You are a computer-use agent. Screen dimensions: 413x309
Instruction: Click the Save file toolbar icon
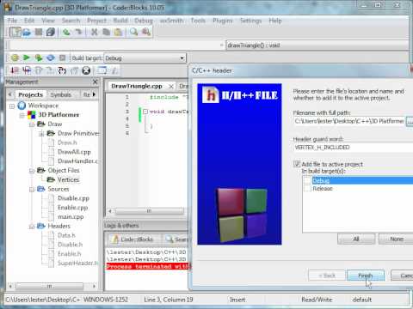click(39, 32)
